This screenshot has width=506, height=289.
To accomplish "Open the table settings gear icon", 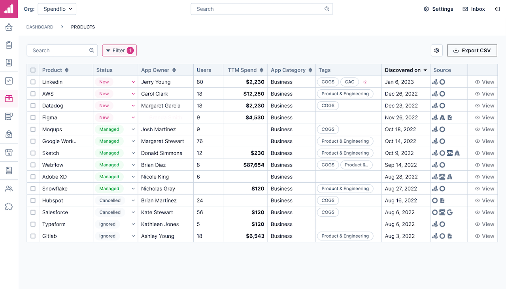I will [437, 51].
